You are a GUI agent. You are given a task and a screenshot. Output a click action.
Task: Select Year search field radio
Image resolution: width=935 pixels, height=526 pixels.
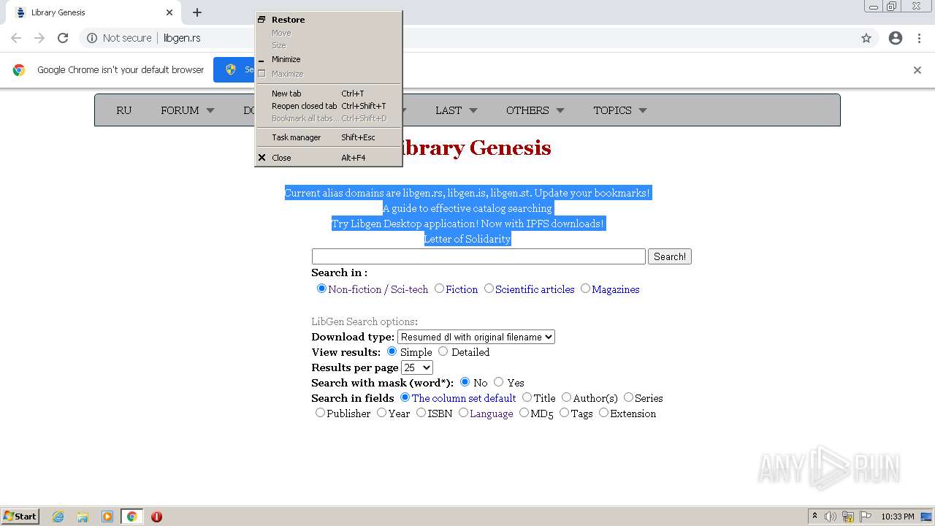[381, 413]
